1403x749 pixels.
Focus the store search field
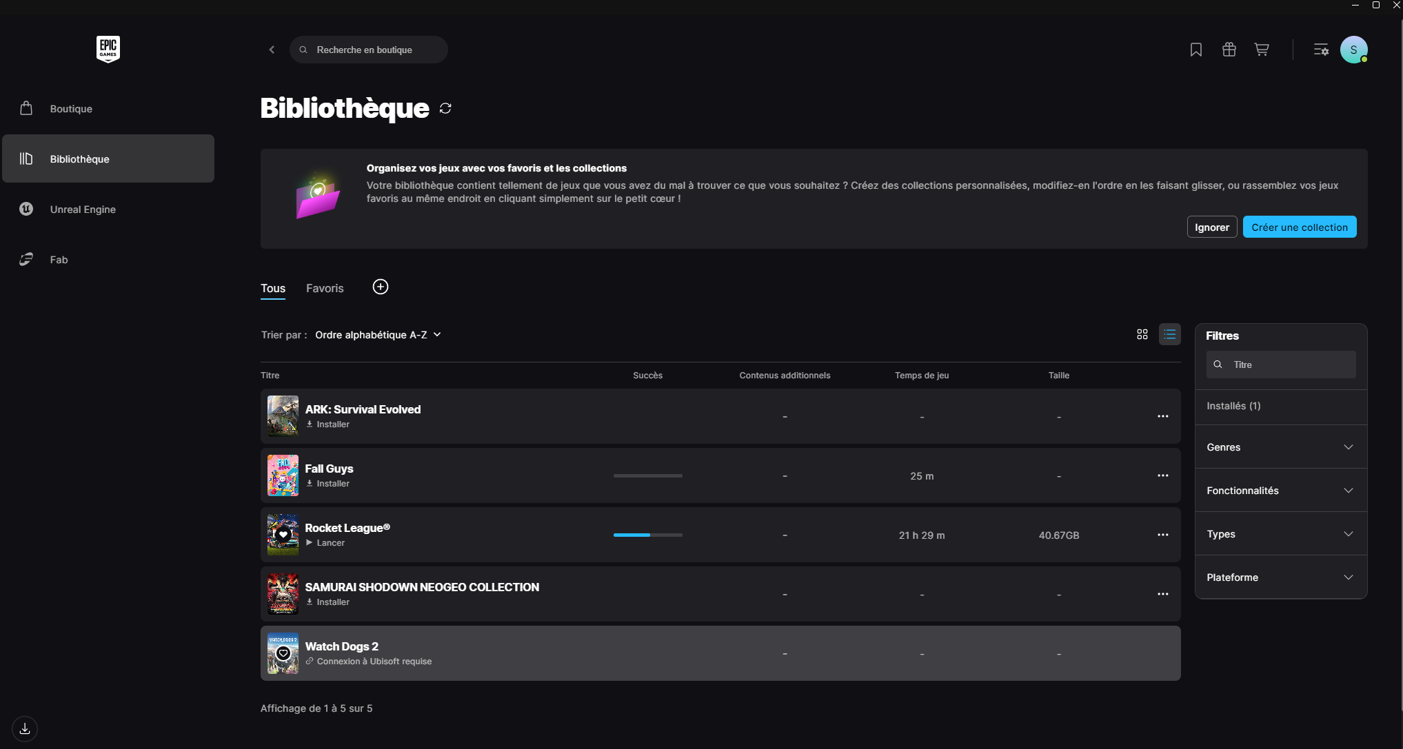pos(369,50)
